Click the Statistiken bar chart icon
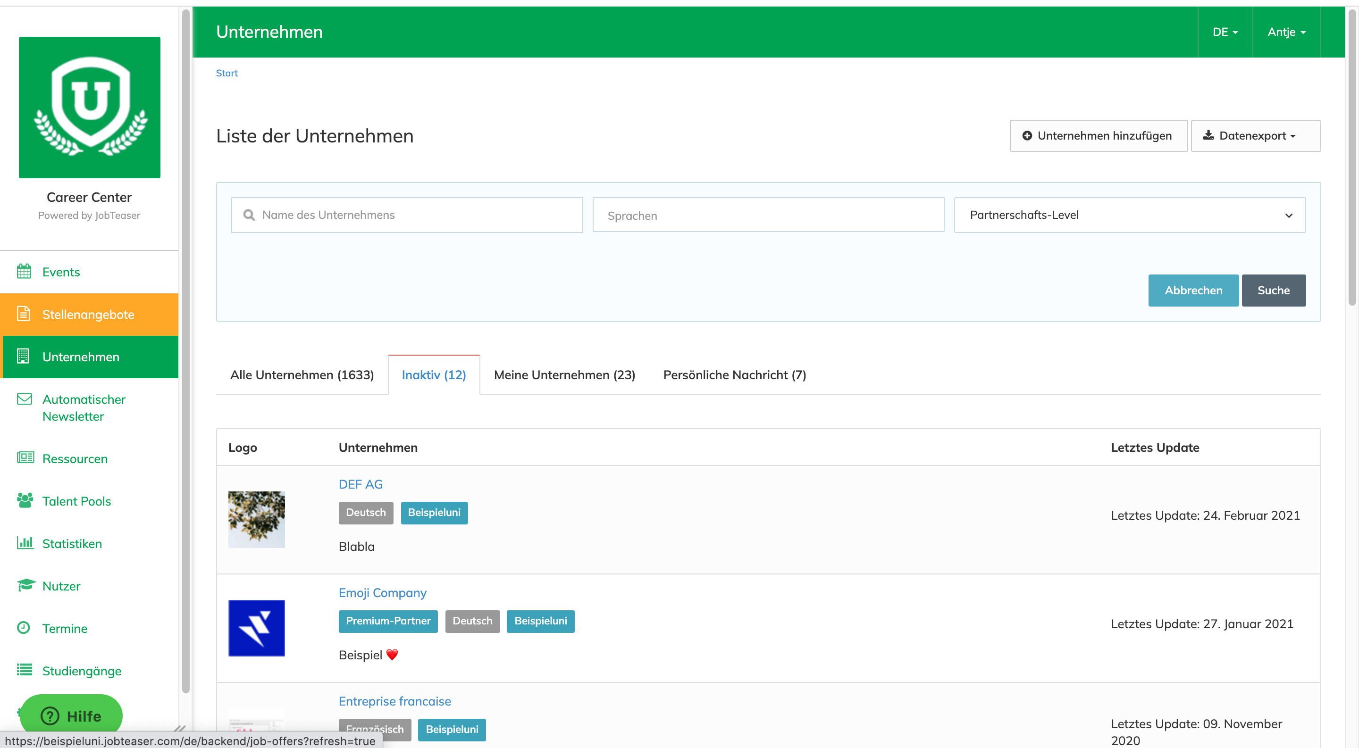This screenshot has width=1359, height=748. tap(25, 542)
